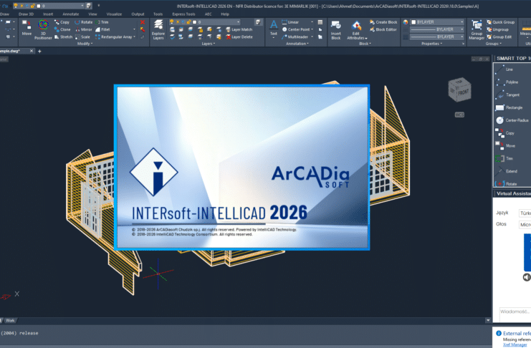Switch to Express Tools tab

pyautogui.click(x=183, y=14)
